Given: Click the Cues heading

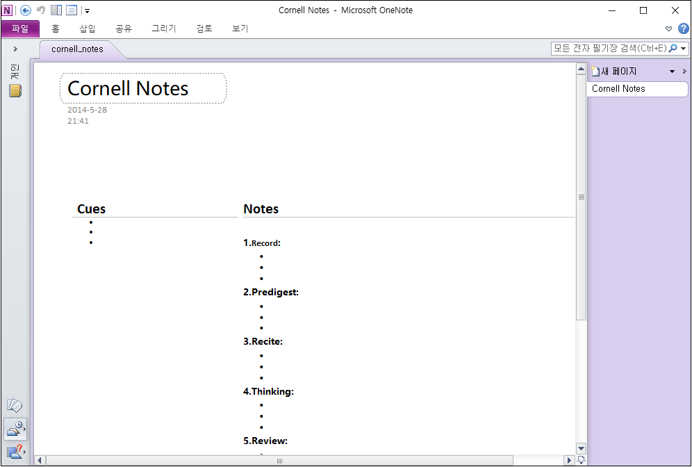Looking at the screenshot, I should [91, 208].
